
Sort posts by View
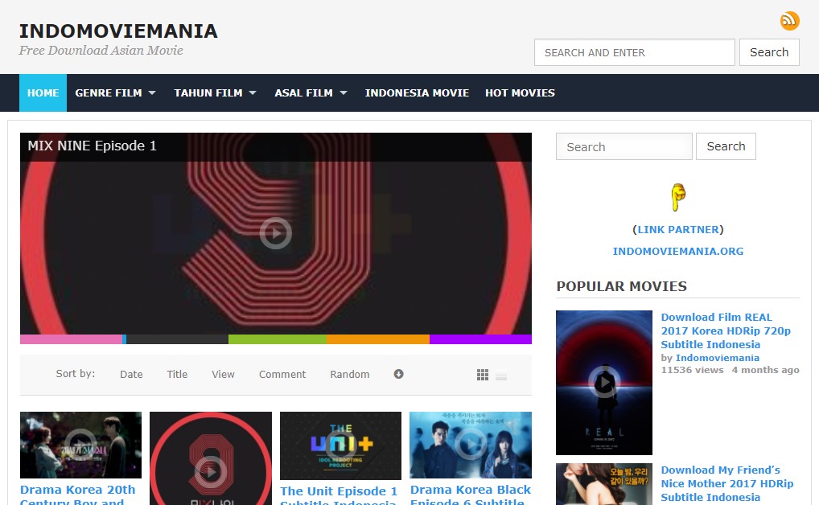click(x=223, y=375)
